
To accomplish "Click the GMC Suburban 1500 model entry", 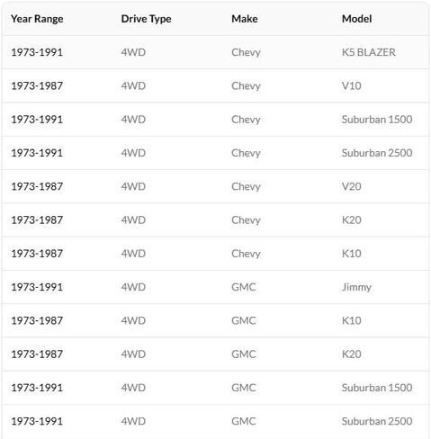I will [377, 388].
